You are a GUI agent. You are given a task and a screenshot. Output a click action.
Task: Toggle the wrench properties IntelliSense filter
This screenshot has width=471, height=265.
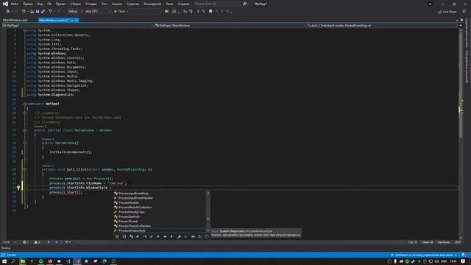click(179, 237)
